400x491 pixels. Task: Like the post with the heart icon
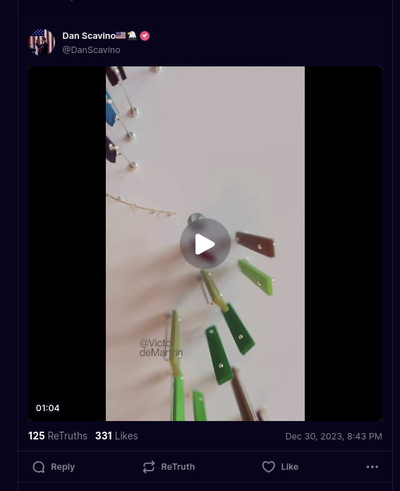tap(268, 467)
